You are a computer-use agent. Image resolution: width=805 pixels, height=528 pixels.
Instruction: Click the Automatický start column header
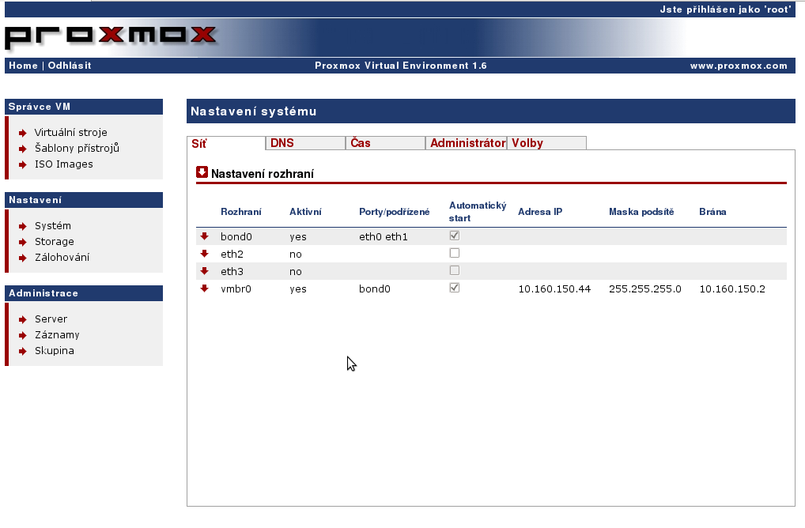(478, 212)
